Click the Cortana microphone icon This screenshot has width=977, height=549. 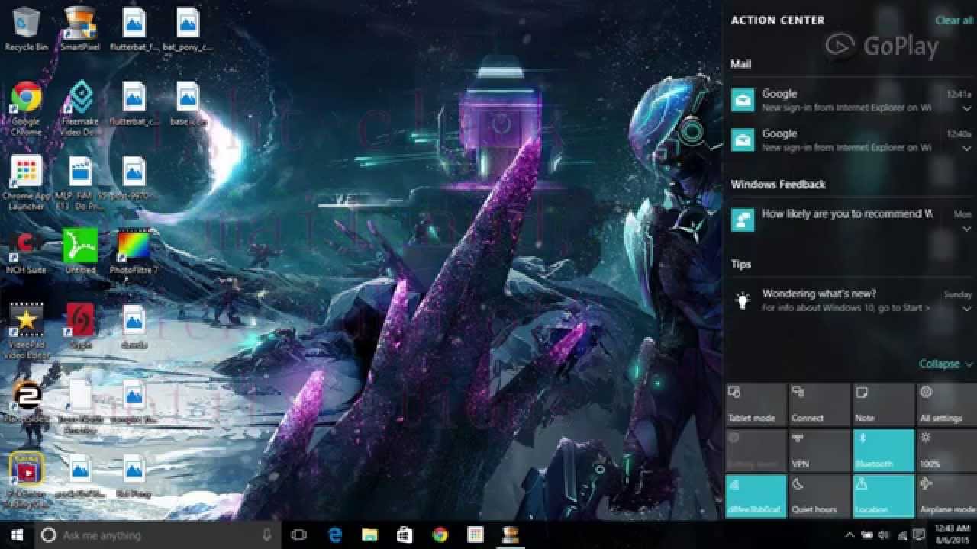[x=266, y=535]
